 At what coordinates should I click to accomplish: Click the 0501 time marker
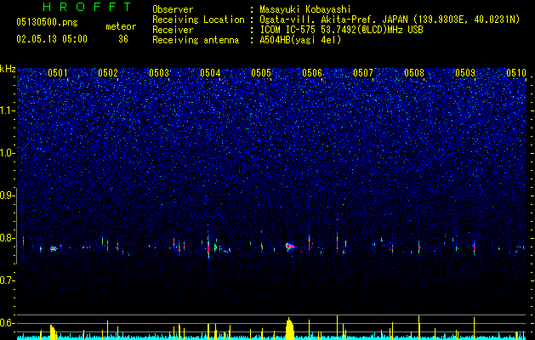[58, 73]
